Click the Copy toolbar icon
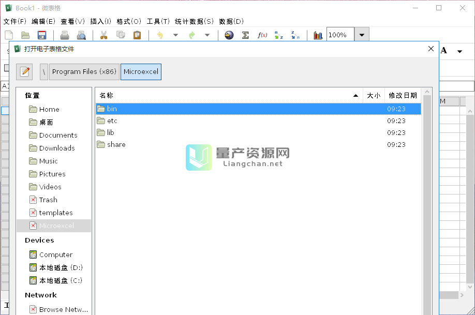 (121, 35)
